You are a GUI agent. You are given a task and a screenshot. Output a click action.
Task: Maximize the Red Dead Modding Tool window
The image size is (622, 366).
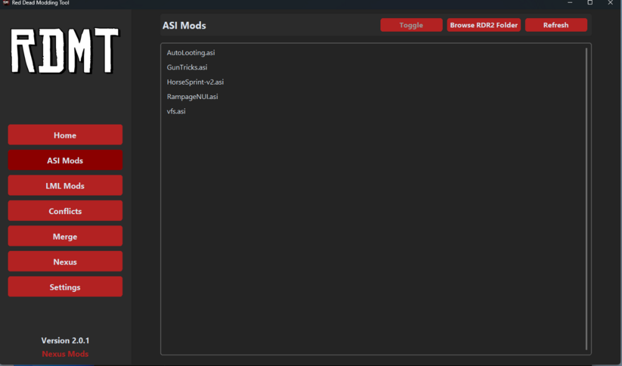pyautogui.click(x=590, y=3)
